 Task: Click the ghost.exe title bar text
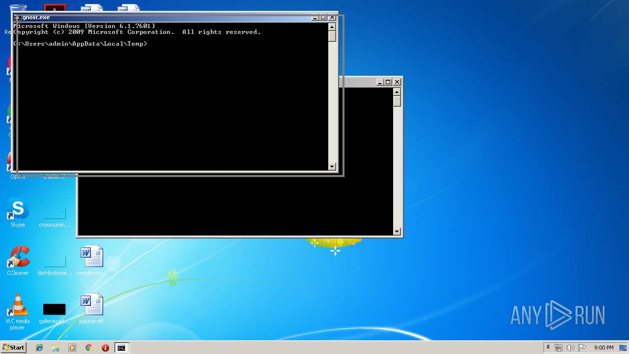[x=36, y=17]
